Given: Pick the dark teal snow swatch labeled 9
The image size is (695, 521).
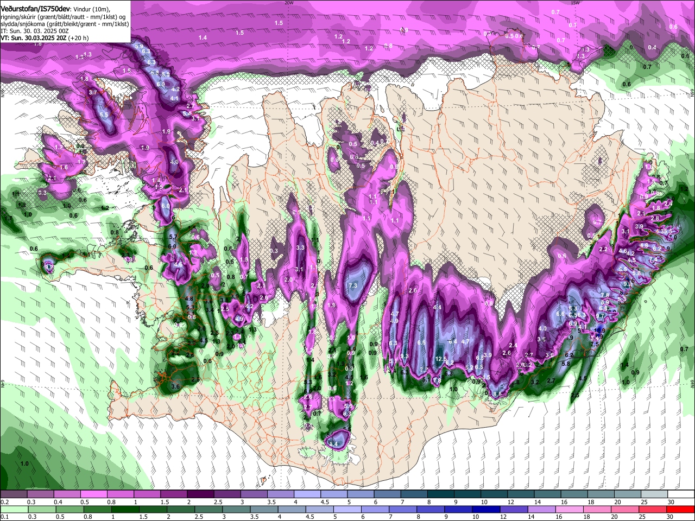Looking at the screenshot, I should pyautogui.click(x=467, y=494).
